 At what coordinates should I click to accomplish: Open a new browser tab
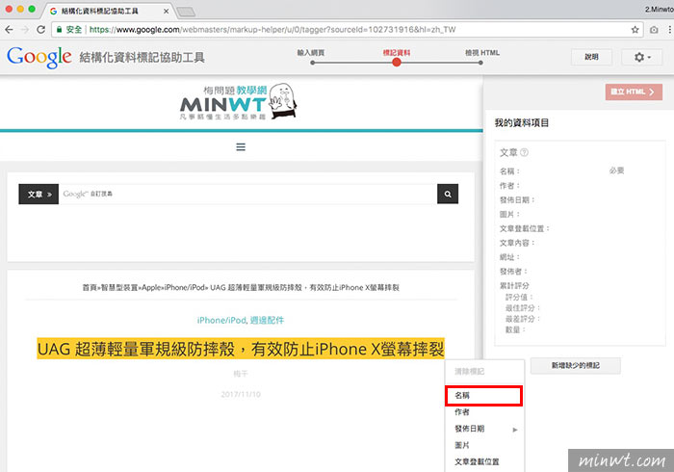(186, 12)
